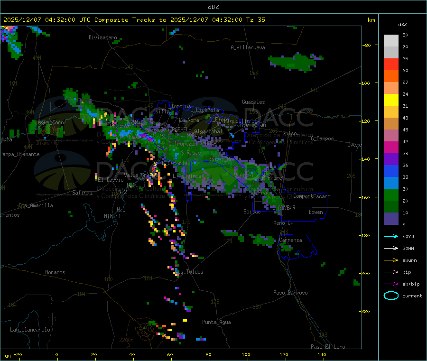Pick the purple swatch between 39 and 36
The width and height of the screenshot is (427, 361).
pyautogui.click(x=391, y=159)
